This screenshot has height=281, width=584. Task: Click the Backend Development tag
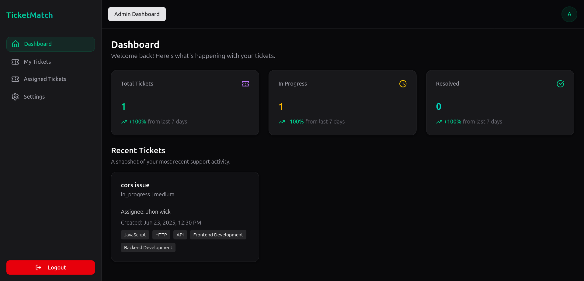coord(148,248)
